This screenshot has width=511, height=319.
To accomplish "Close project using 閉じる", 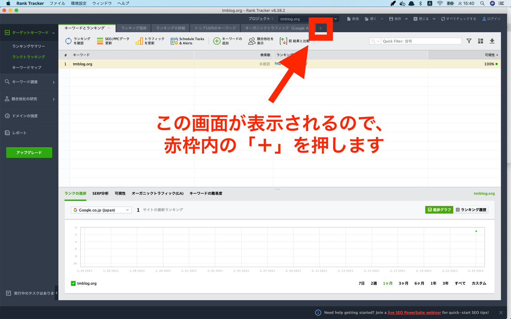I will click(x=421, y=19).
